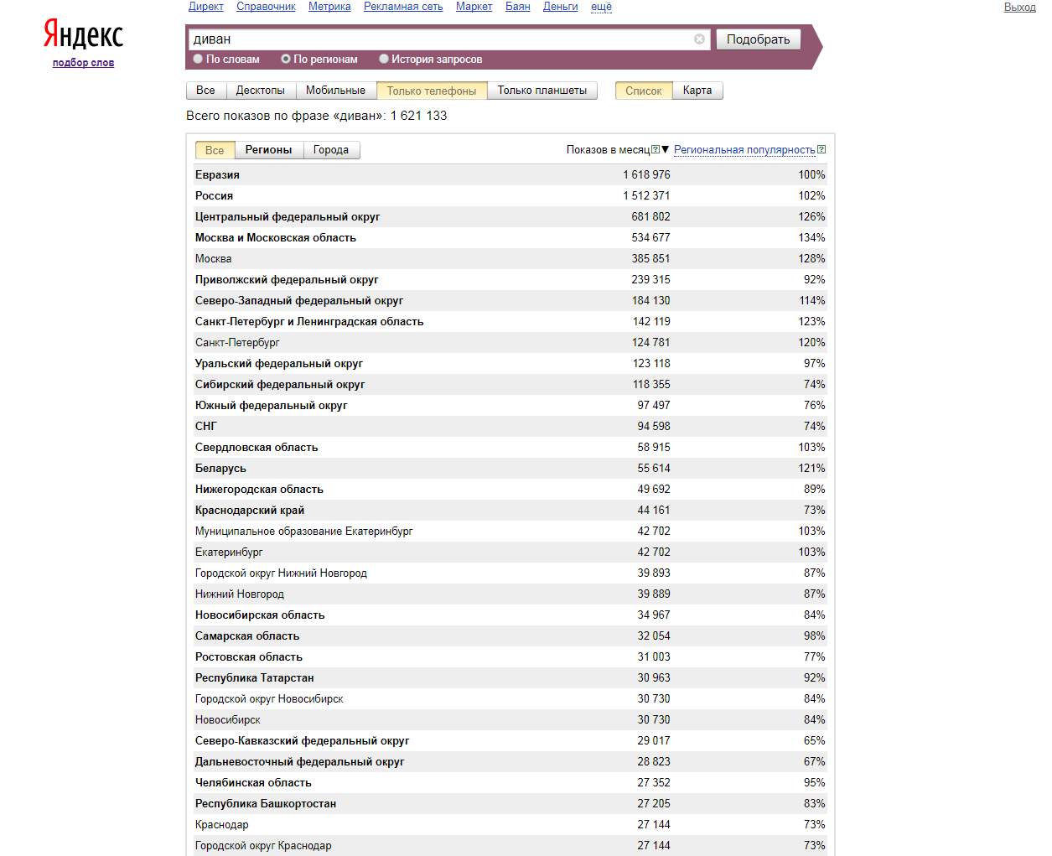Show Все regions filter tab
The image size is (1052, 856).
tap(215, 150)
